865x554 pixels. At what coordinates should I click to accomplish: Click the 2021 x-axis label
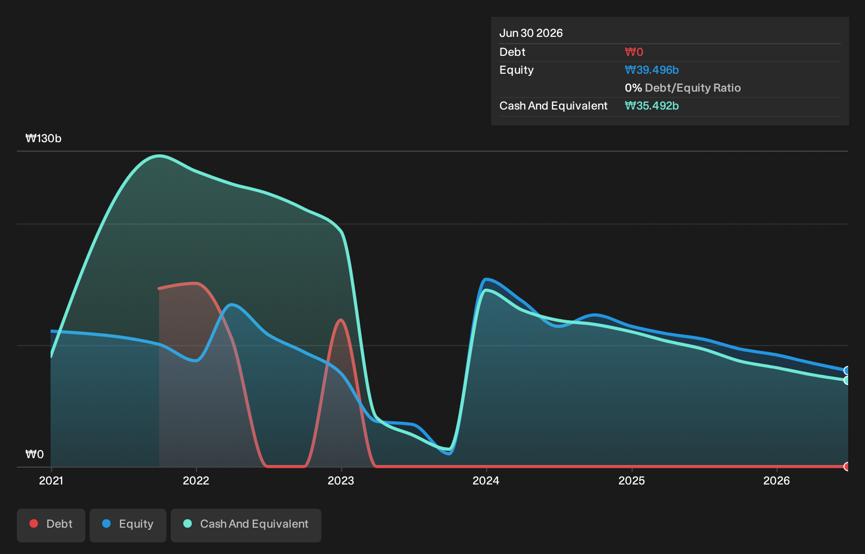(51, 480)
